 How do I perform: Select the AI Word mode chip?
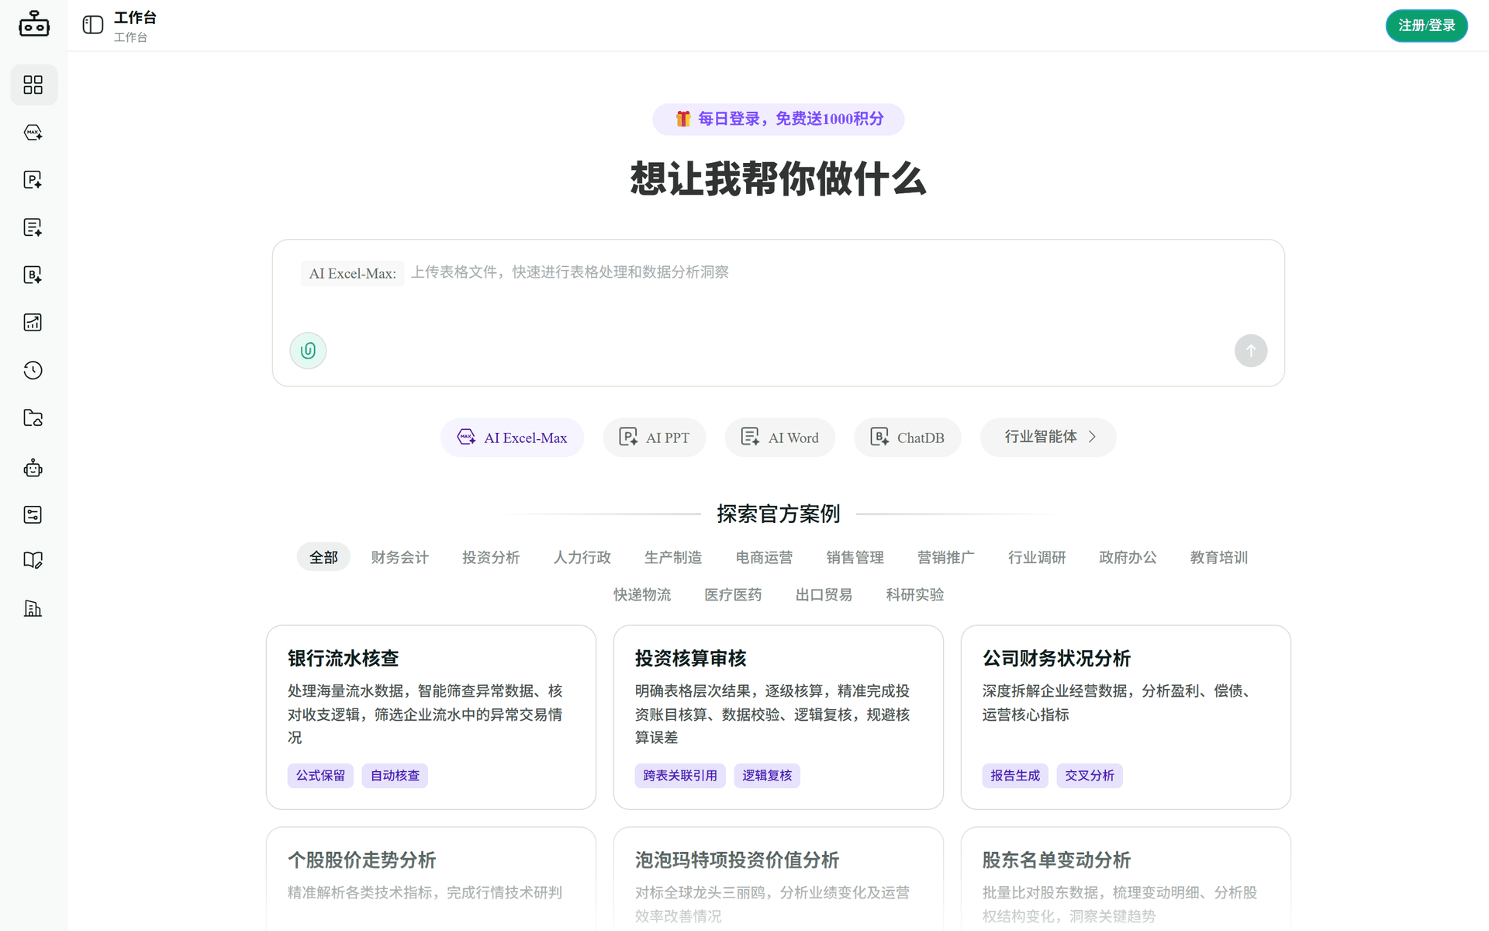point(779,438)
